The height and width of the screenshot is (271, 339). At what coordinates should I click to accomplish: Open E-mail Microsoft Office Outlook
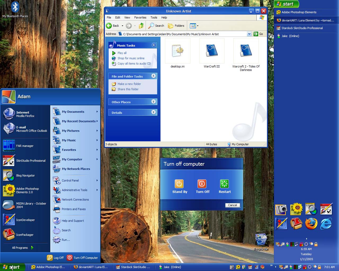tap(25, 129)
